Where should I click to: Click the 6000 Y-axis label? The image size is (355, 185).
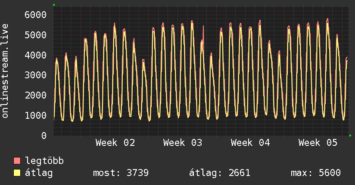[35, 15]
